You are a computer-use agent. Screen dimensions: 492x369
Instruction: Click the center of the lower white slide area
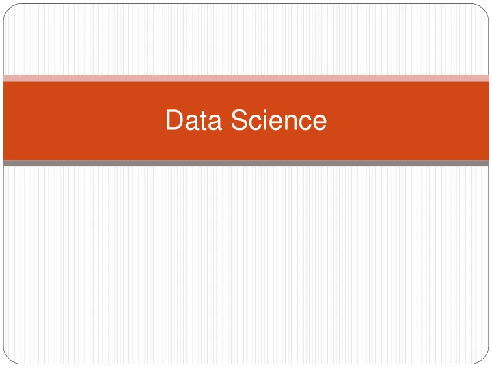(x=246, y=264)
